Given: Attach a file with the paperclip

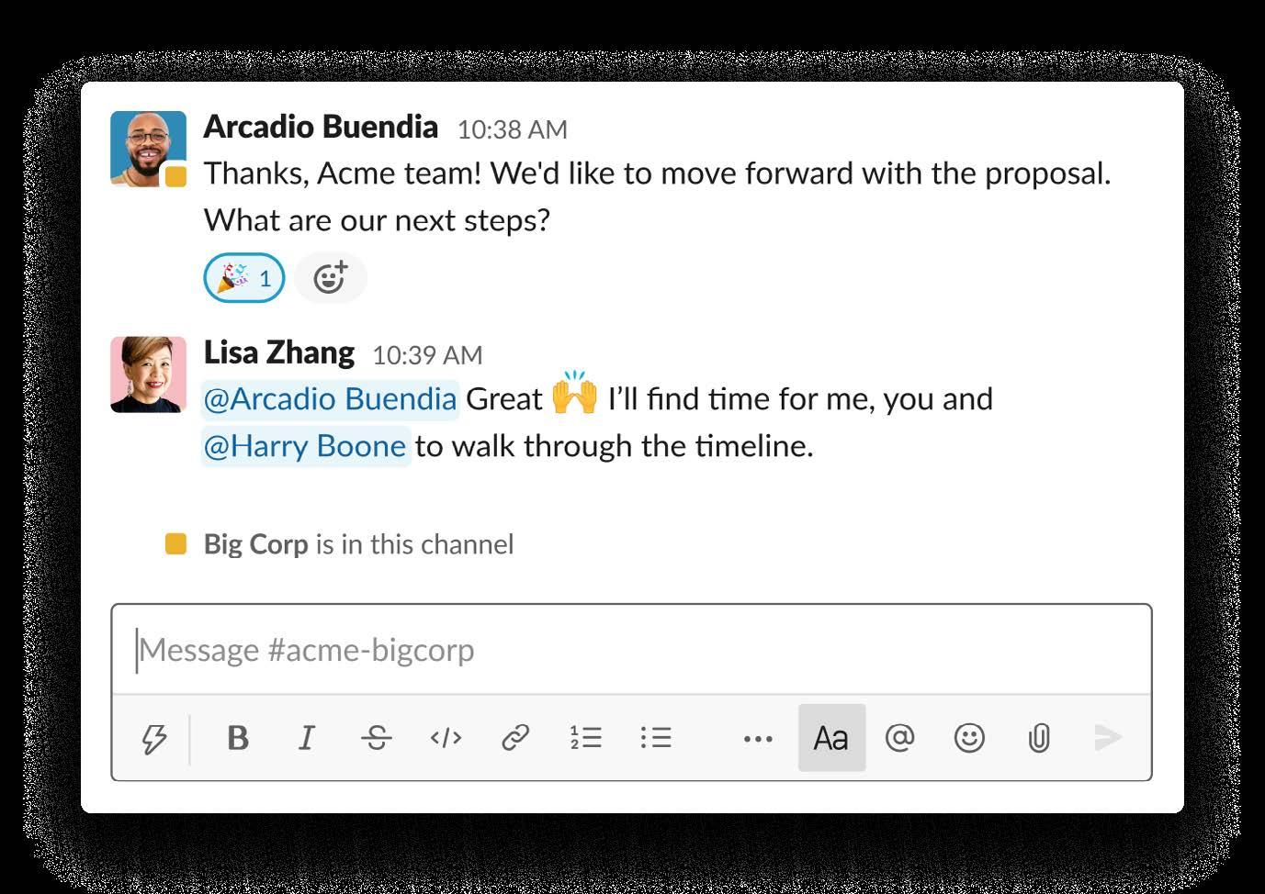Looking at the screenshot, I should (1039, 738).
